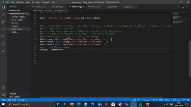Image resolution: width=191 pixels, height=107 pixels.
Task: Open the Run menu
Action: tap(38, 2)
